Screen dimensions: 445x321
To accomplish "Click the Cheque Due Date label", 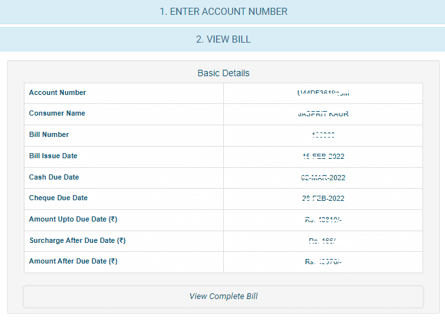I will click(58, 198).
